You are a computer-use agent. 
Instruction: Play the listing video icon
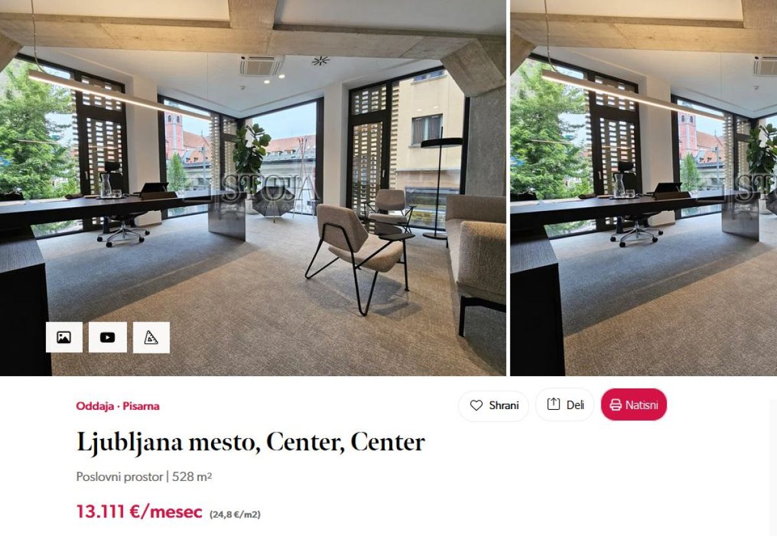(107, 337)
